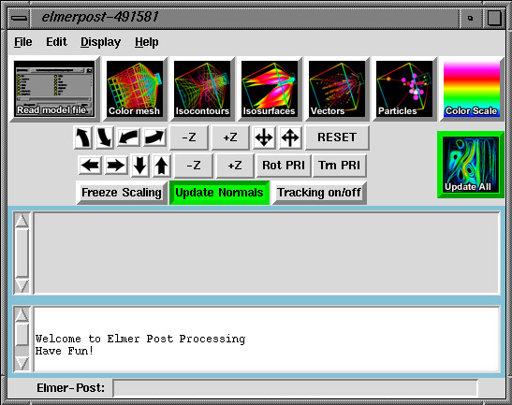Toggle Freeze Scaling

click(x=122, y=193)
